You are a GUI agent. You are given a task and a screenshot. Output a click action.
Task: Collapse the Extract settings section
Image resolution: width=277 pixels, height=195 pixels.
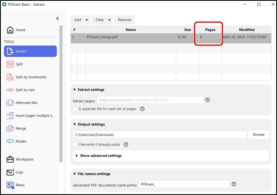(x=75, y=90)
